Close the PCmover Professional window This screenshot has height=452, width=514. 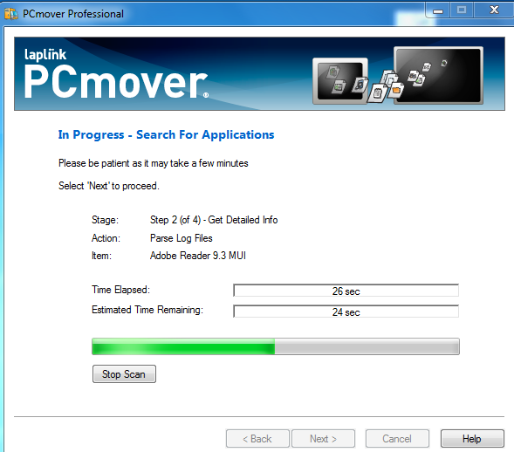pyautogui.click(x=494, y=10)
